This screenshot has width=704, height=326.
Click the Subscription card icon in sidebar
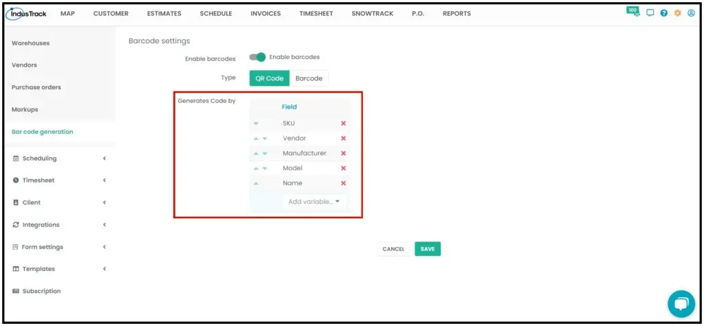[x=16, y=291]
